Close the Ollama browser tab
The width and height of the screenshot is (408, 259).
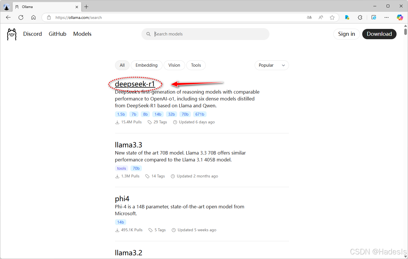77,7
